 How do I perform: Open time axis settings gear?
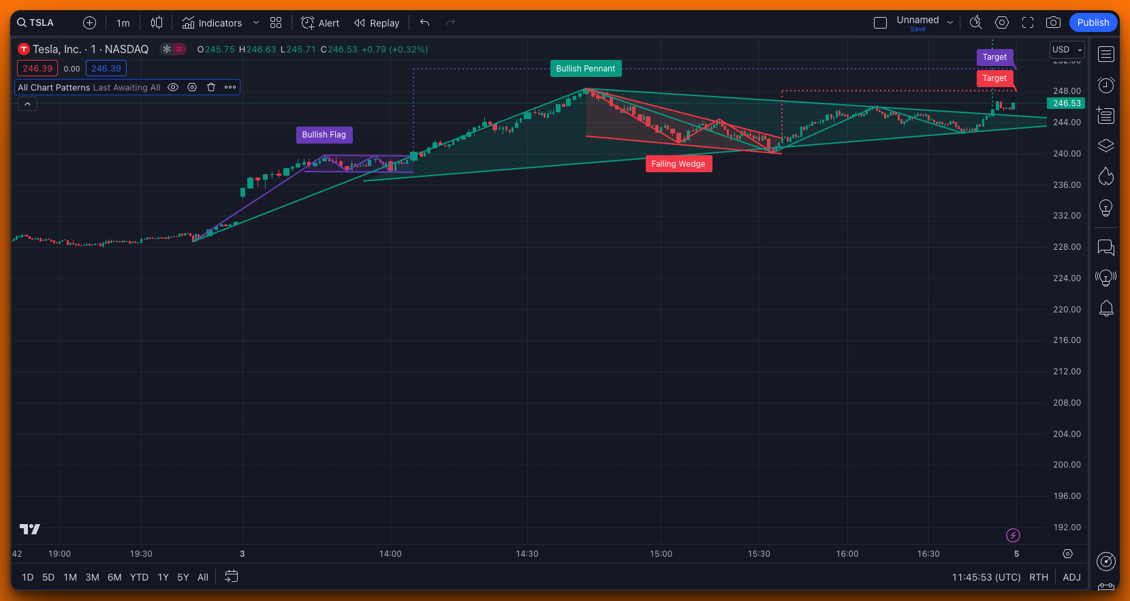1067,554
